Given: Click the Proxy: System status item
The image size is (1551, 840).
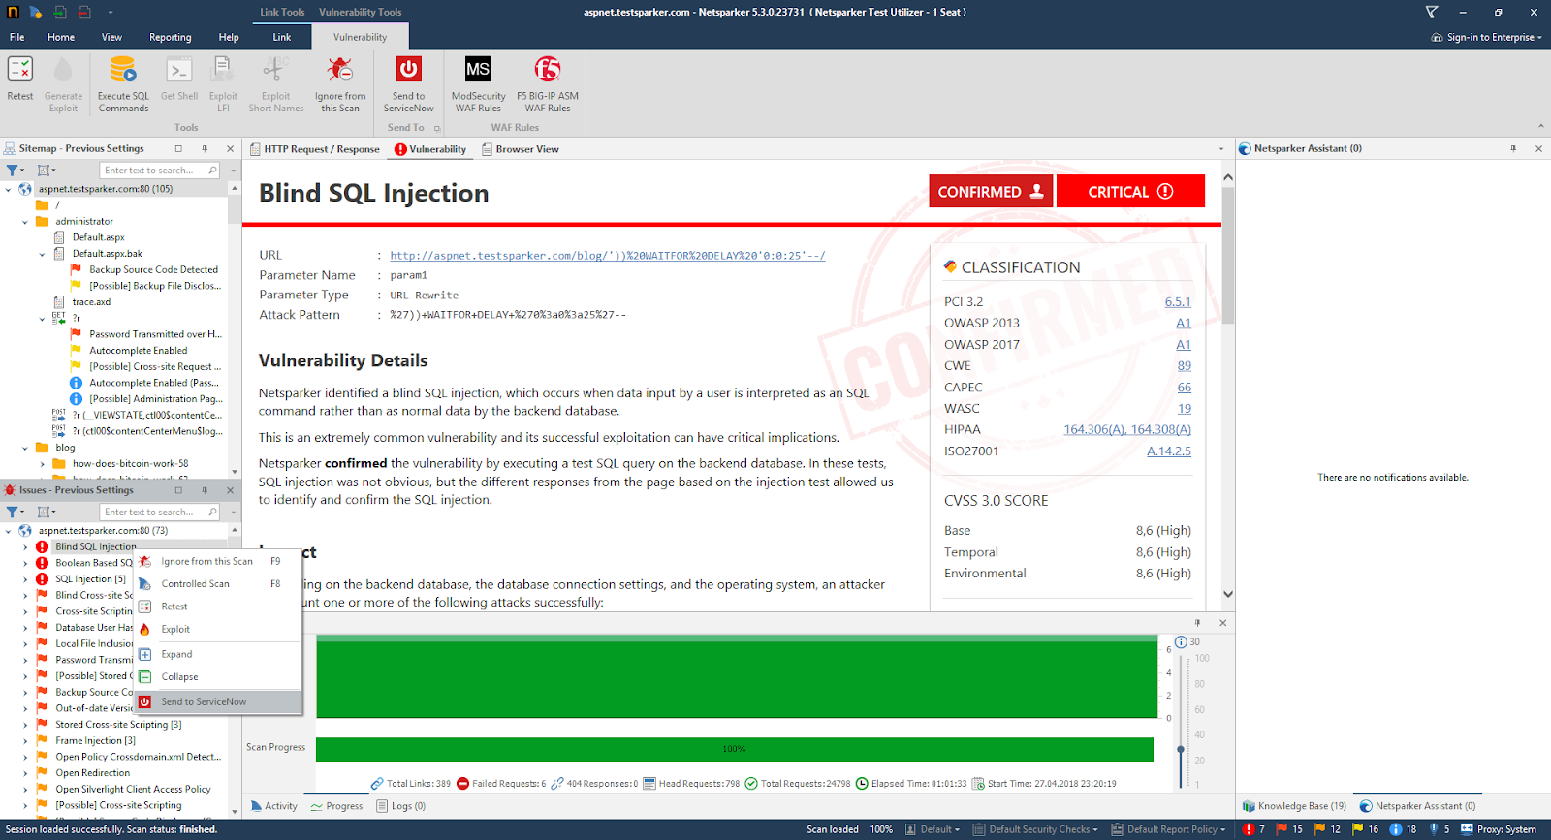Looking at the screenshot, I should [1499, 829].
